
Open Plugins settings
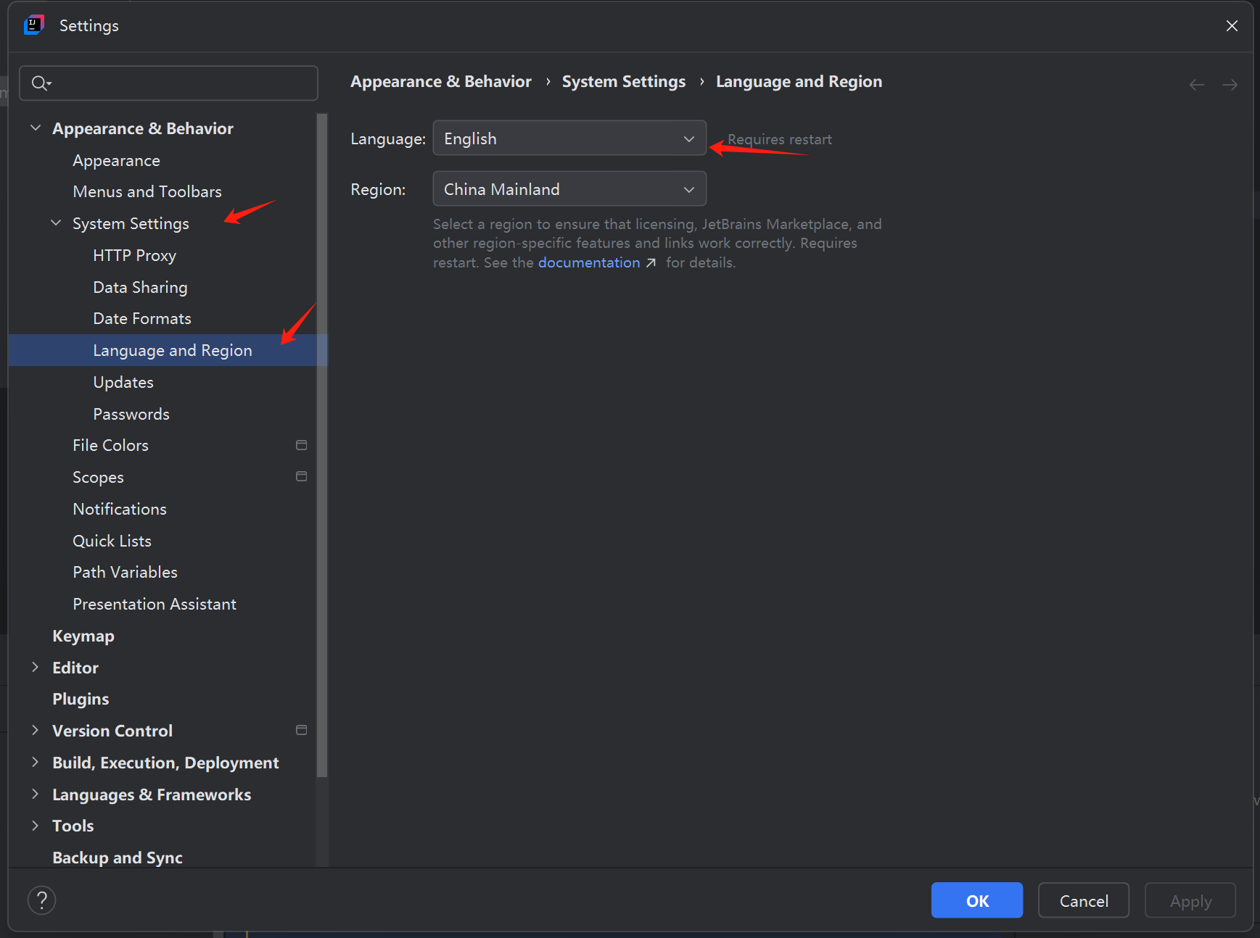pos(81,699)
